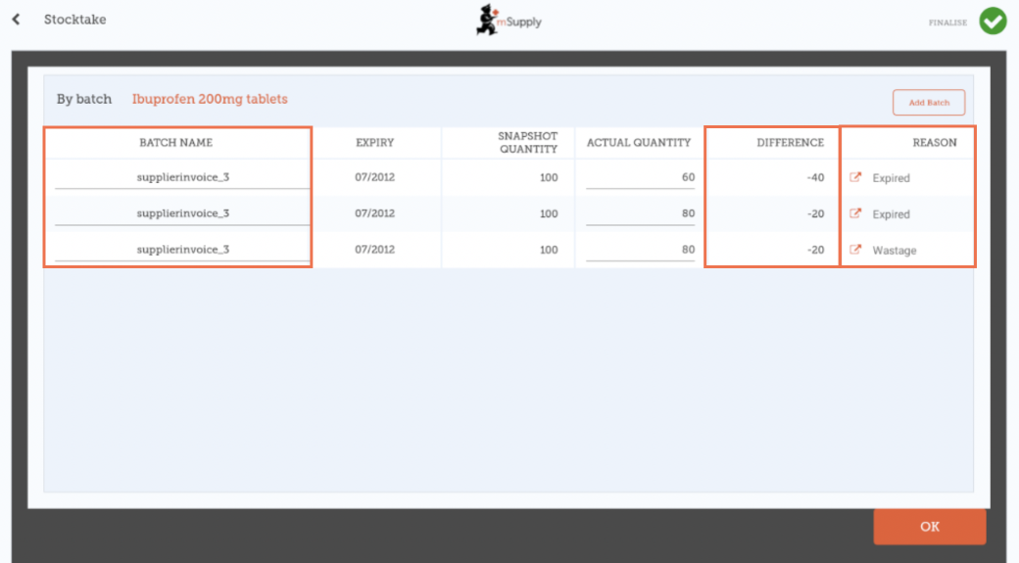Image resolution: width=1019 pixels, height=563 pixels.
Task: Edit the actual quantity field showing 60
Action: point(641,178)
